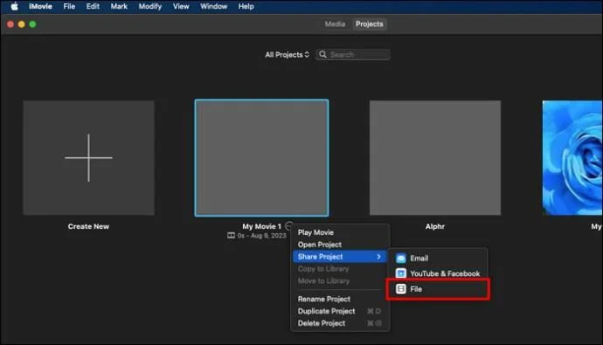Click the Email envelope icon
Image resolution: width=603 pixels, height=345 pixels.
tap(401, 259)
